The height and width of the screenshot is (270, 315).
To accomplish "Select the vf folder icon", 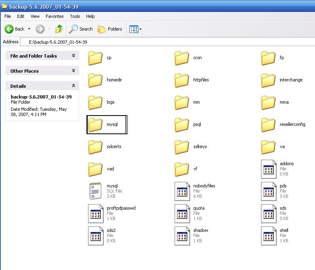I will pos(182,169).
